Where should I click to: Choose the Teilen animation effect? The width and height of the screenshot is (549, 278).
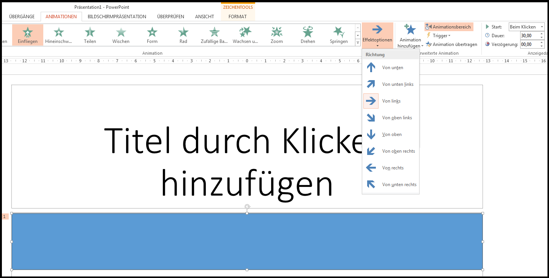point(90,35)
